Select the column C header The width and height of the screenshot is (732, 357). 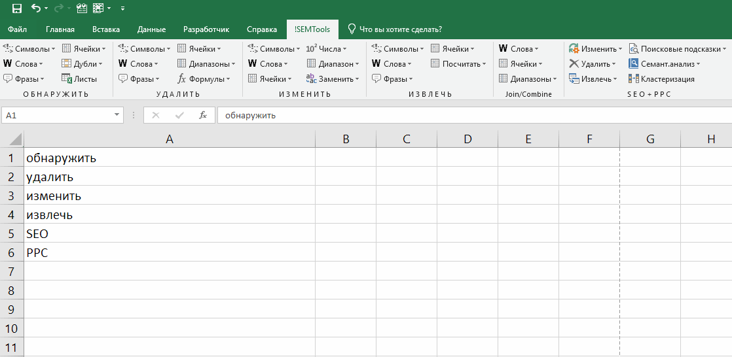click(406, 139)
